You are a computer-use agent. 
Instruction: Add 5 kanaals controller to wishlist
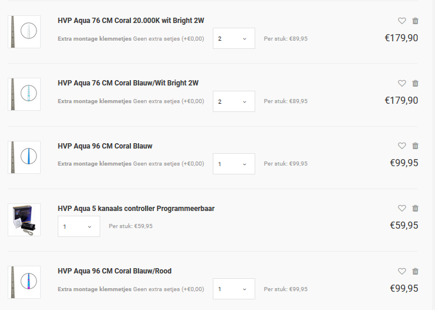tap(402, 208)
